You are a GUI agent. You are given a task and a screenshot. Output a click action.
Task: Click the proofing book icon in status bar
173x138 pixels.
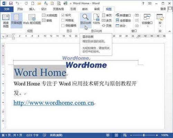44,135
